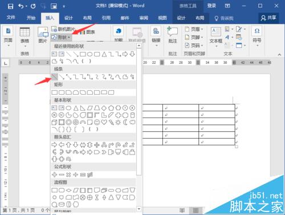Select the right arrow block shape
The height and width of the screenshot is (215, 285).
[54, 145]
